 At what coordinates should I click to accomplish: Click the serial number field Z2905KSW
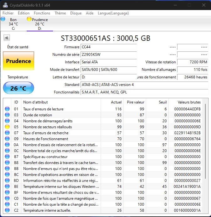click(x=108, y=55)
